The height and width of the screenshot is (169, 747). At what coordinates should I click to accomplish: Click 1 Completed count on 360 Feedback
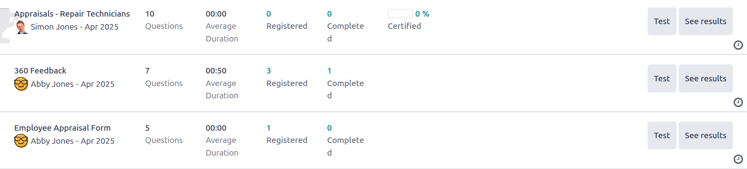tap(329, 71)
